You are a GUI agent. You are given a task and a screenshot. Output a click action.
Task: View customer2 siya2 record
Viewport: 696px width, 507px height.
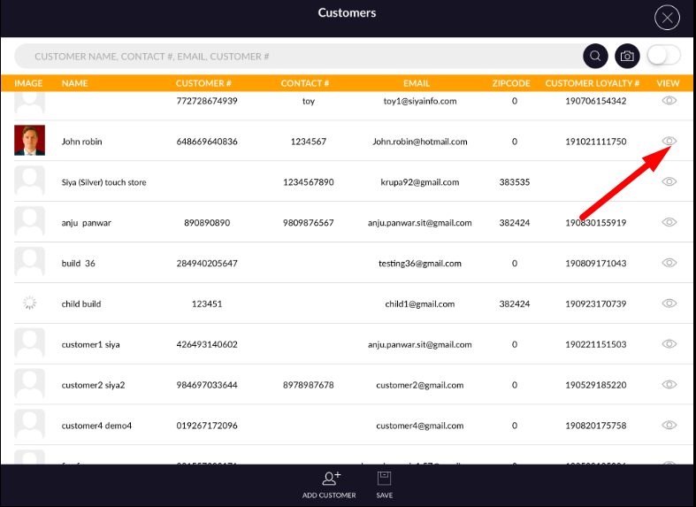click(669, 385)
